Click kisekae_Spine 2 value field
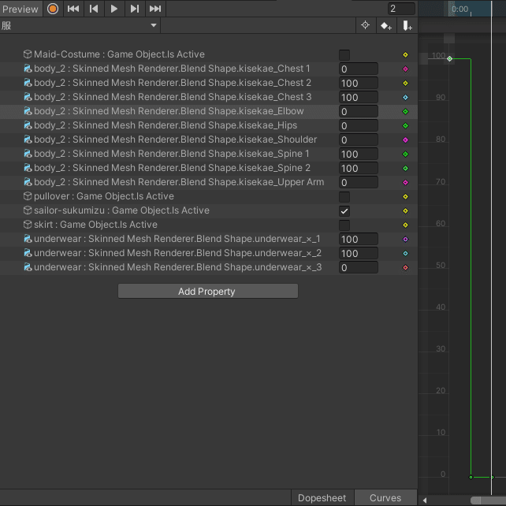The image size is (506, 506). 358,169
